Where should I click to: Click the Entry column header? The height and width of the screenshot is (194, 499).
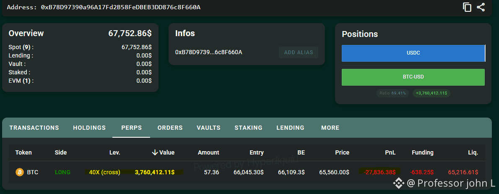[x=256, y=152]
